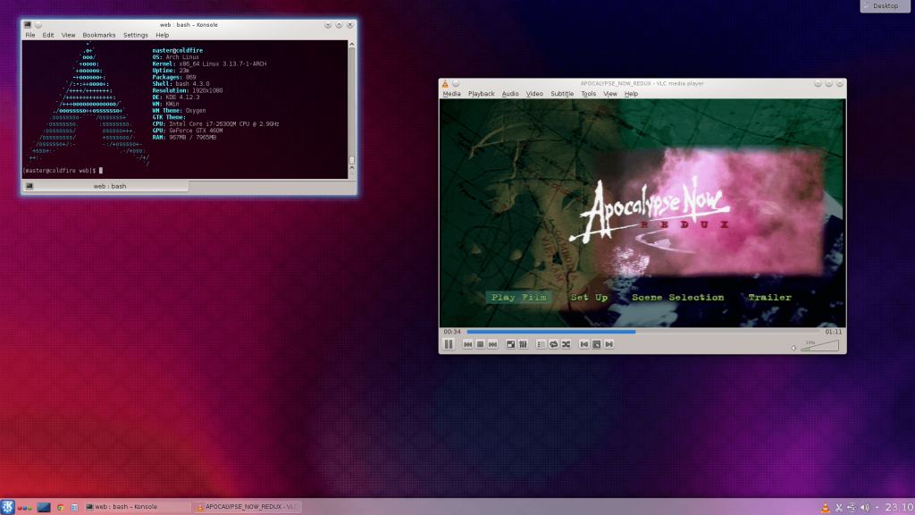Open VLC Video menu
This screenshot has width=915, height=515.
pos(534,93)
